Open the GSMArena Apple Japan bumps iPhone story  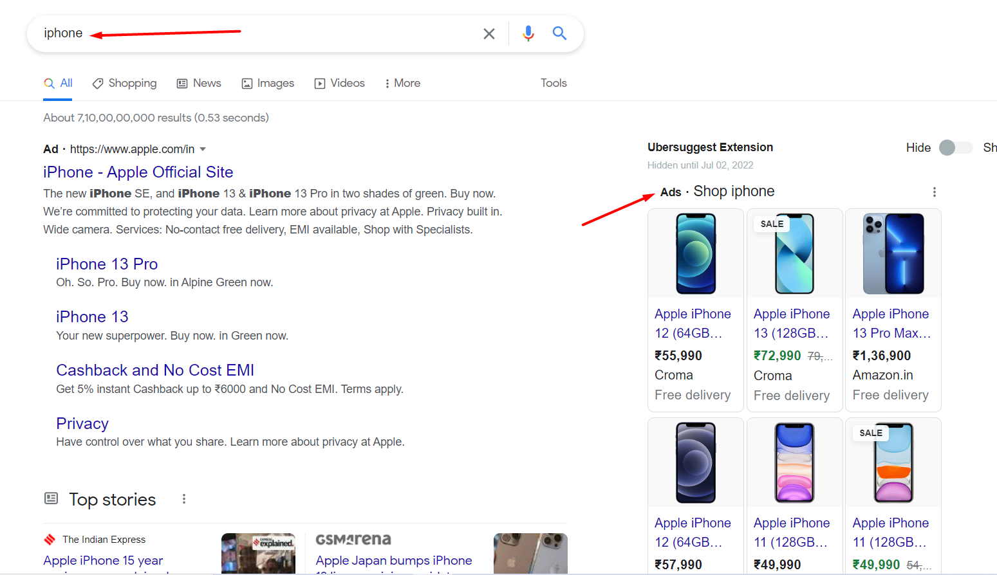[x=394, y=563]
